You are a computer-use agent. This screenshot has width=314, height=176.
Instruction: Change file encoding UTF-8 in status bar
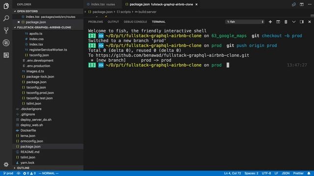click(266, 173)
